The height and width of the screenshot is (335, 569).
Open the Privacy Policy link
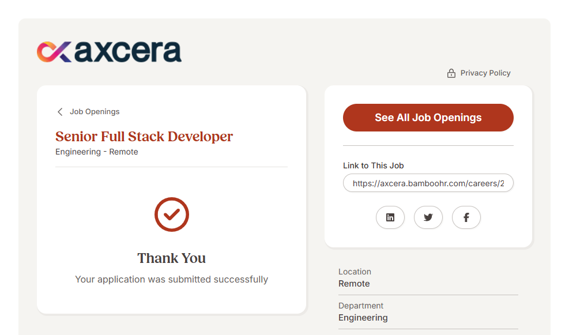point(485,73)
